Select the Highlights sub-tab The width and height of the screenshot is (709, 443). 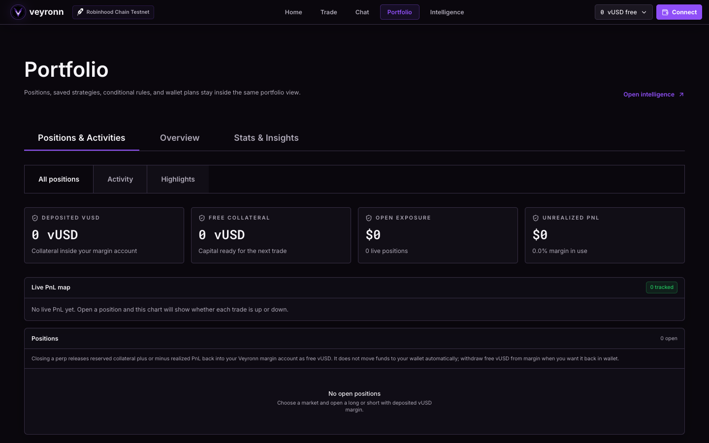178,179
